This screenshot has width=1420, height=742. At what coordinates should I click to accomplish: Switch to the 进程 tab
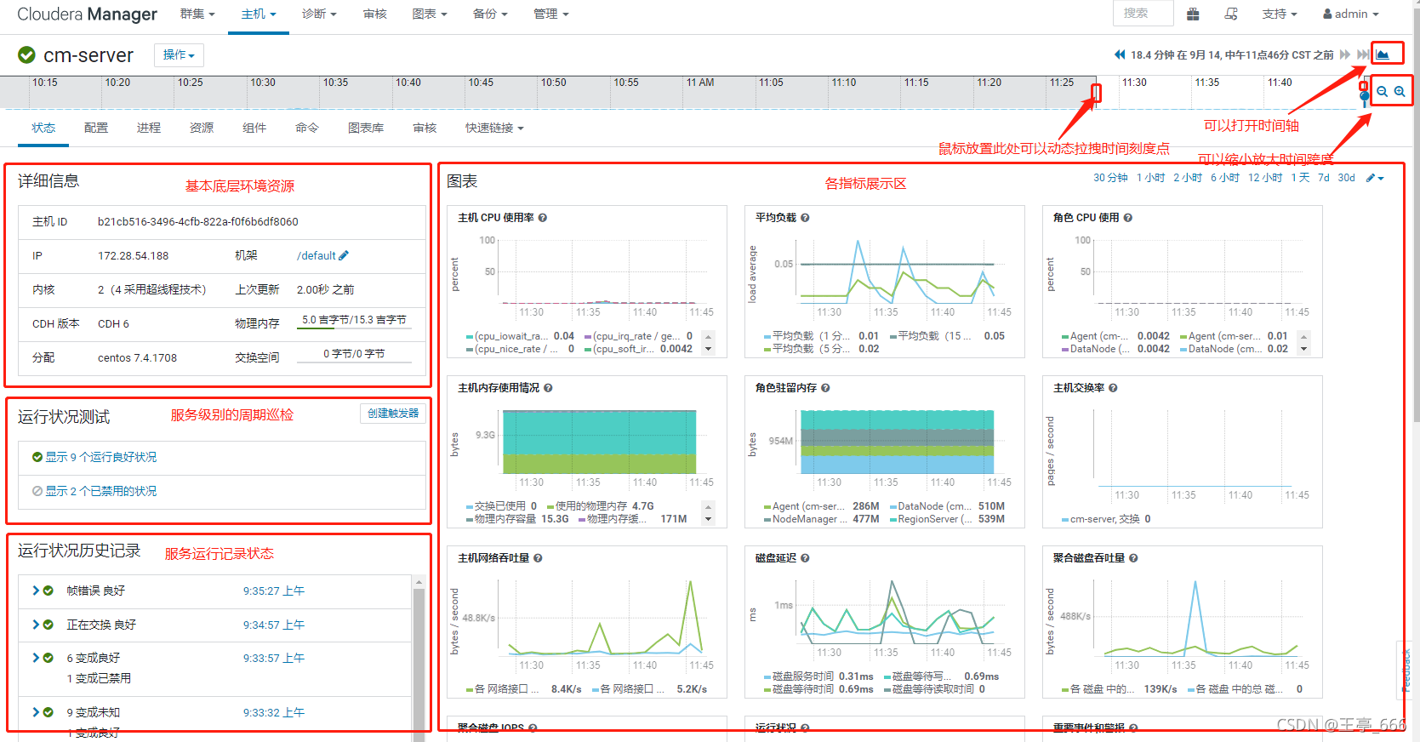149,128
